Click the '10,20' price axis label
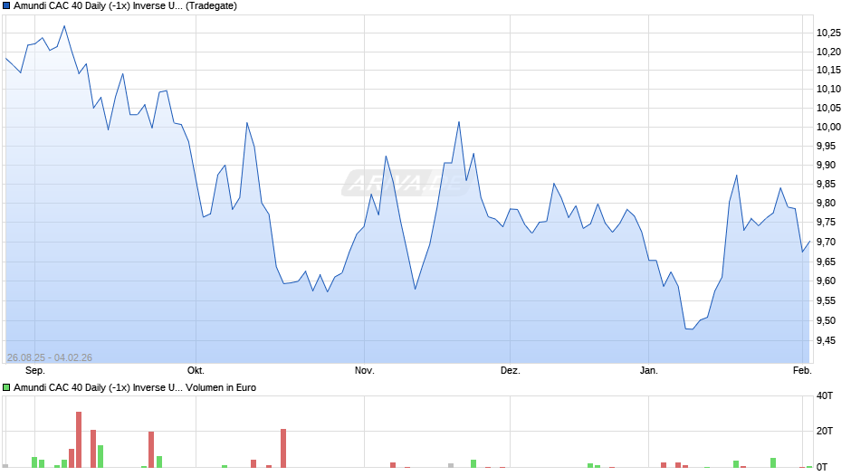Image resolution: width=851 pixels, height=476 pixels. coord(828,52)
